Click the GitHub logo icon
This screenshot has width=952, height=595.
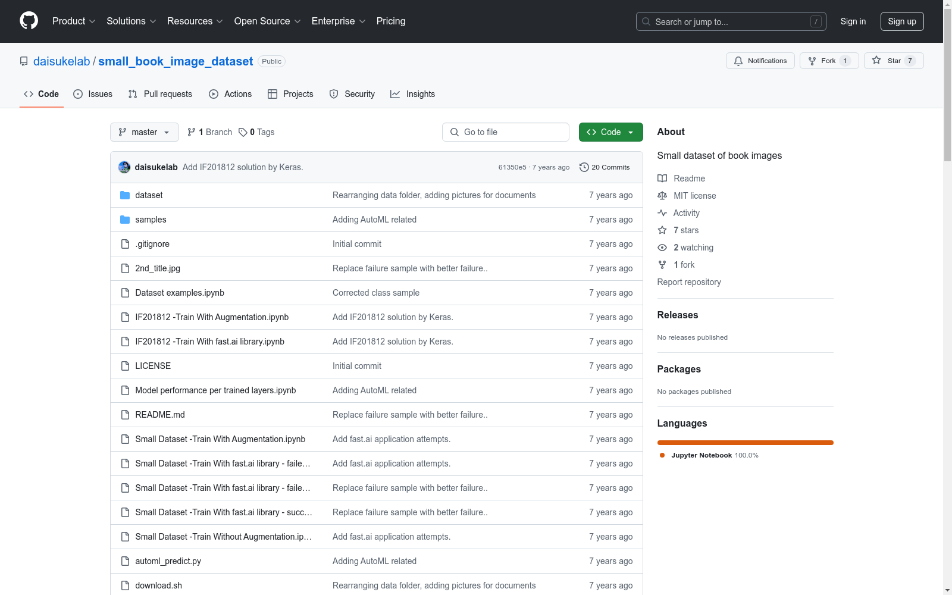click(29, 21)
